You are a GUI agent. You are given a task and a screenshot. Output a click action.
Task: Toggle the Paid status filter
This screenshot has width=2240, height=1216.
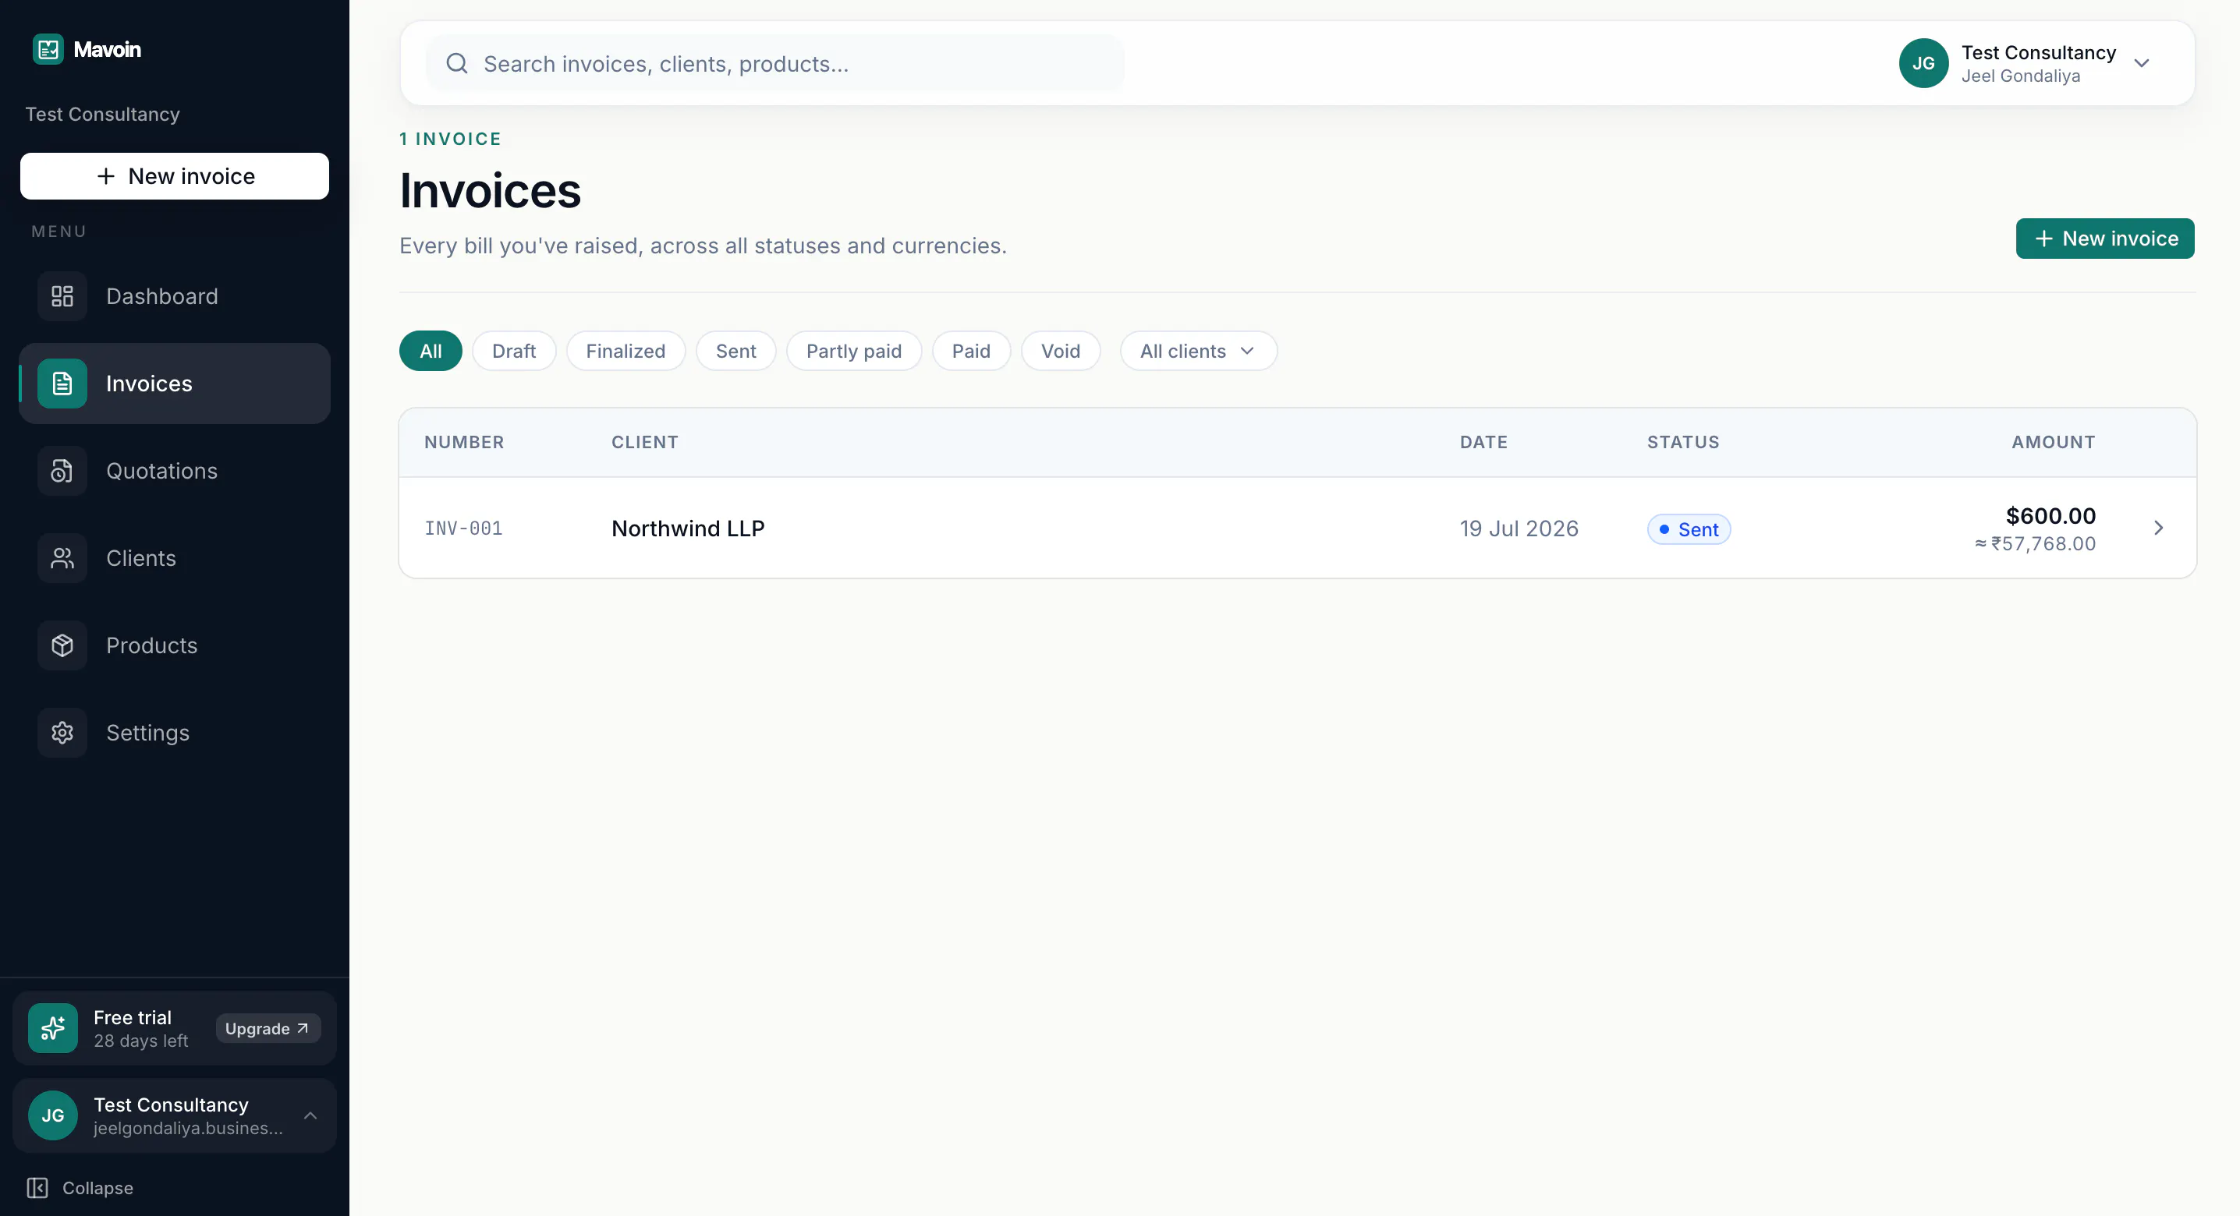[x=970, y=351]
